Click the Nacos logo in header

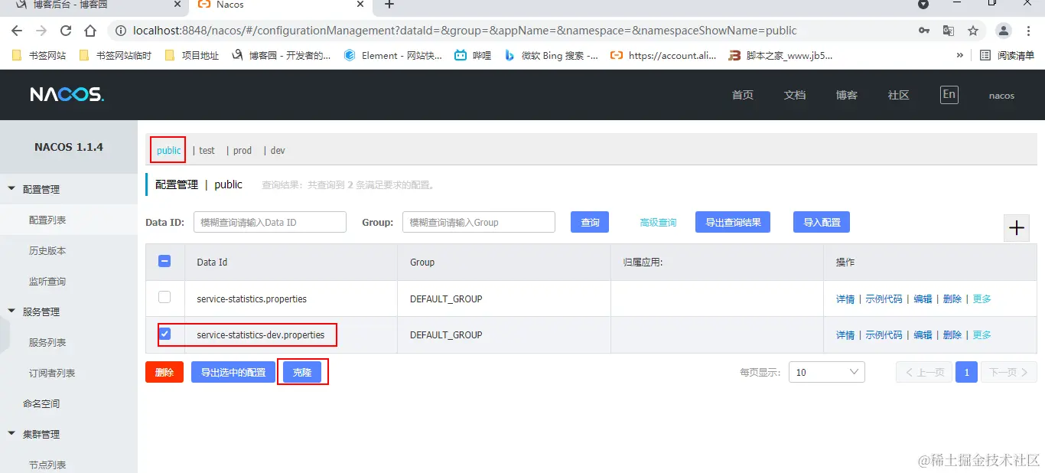coord(67,95)
